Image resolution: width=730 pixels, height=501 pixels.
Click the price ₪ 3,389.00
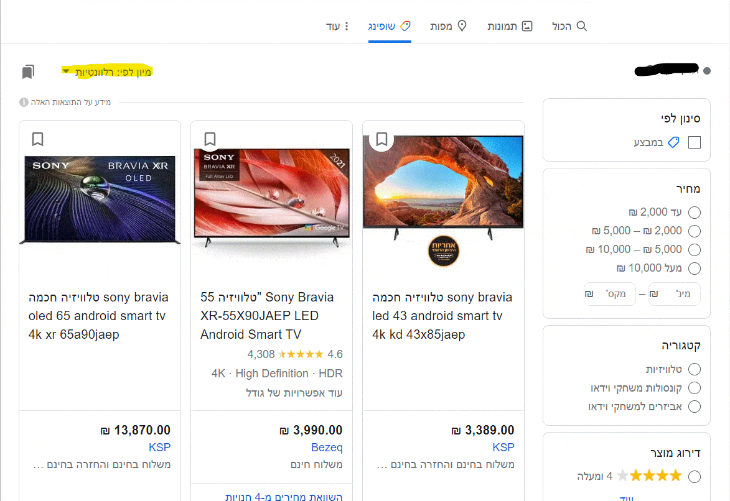(483, 430)
